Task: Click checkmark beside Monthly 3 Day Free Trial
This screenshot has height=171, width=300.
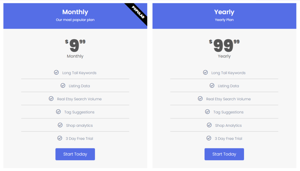Action: [60, 138]
